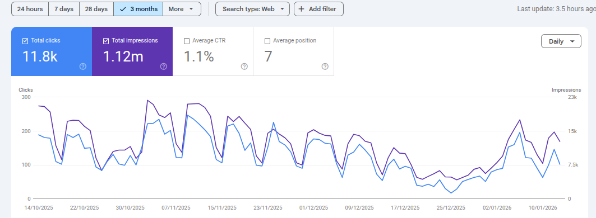Click the help icon on Total impressions card

pos(164,67)
